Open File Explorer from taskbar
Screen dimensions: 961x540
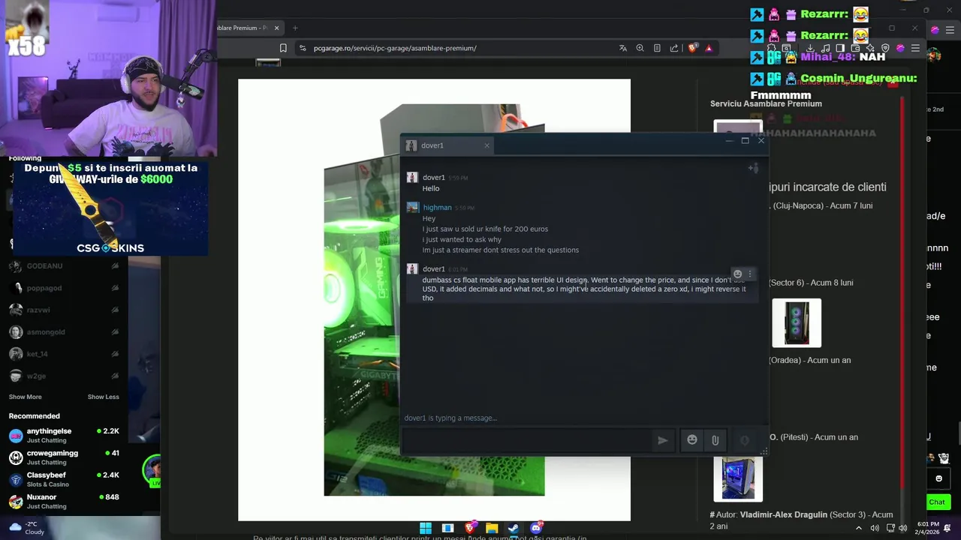[x=492, y=528]
